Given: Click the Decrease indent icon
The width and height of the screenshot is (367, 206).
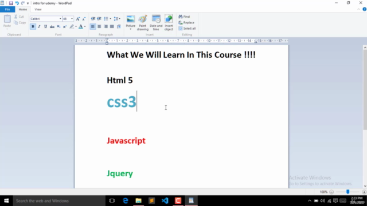Looking at the screenshot, I should [93, 19].
